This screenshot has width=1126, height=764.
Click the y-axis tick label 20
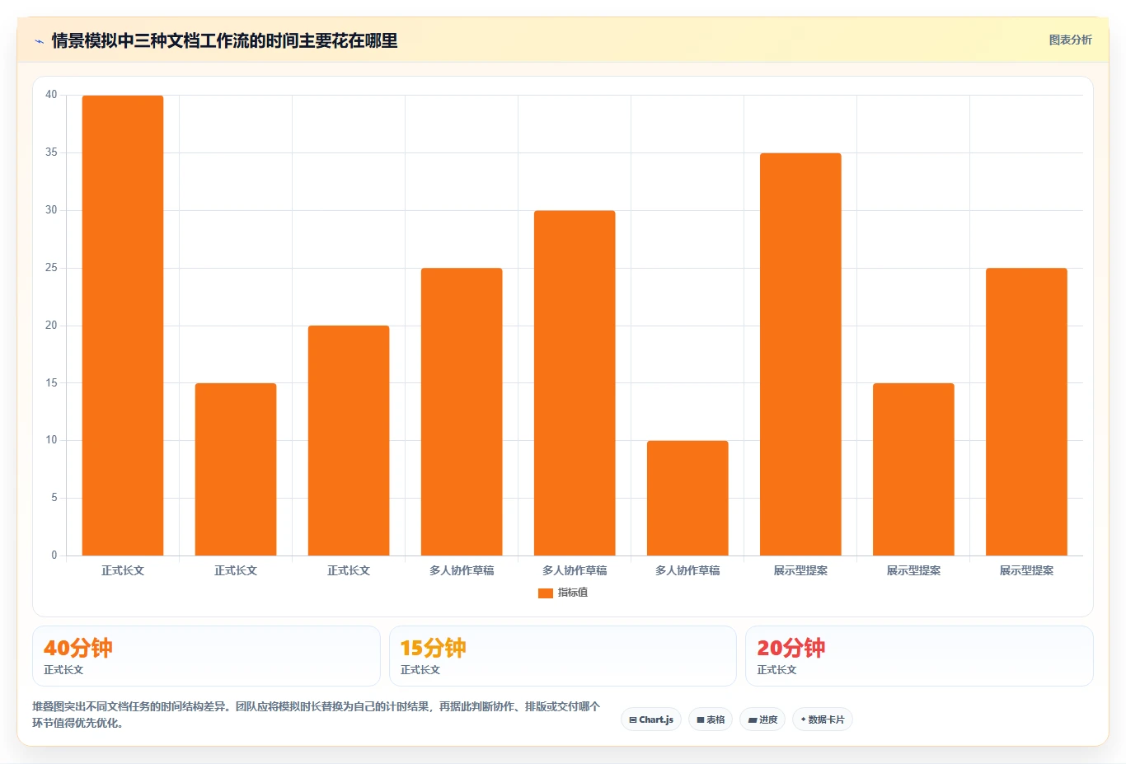pyautogui.click(x=51, y=326)
